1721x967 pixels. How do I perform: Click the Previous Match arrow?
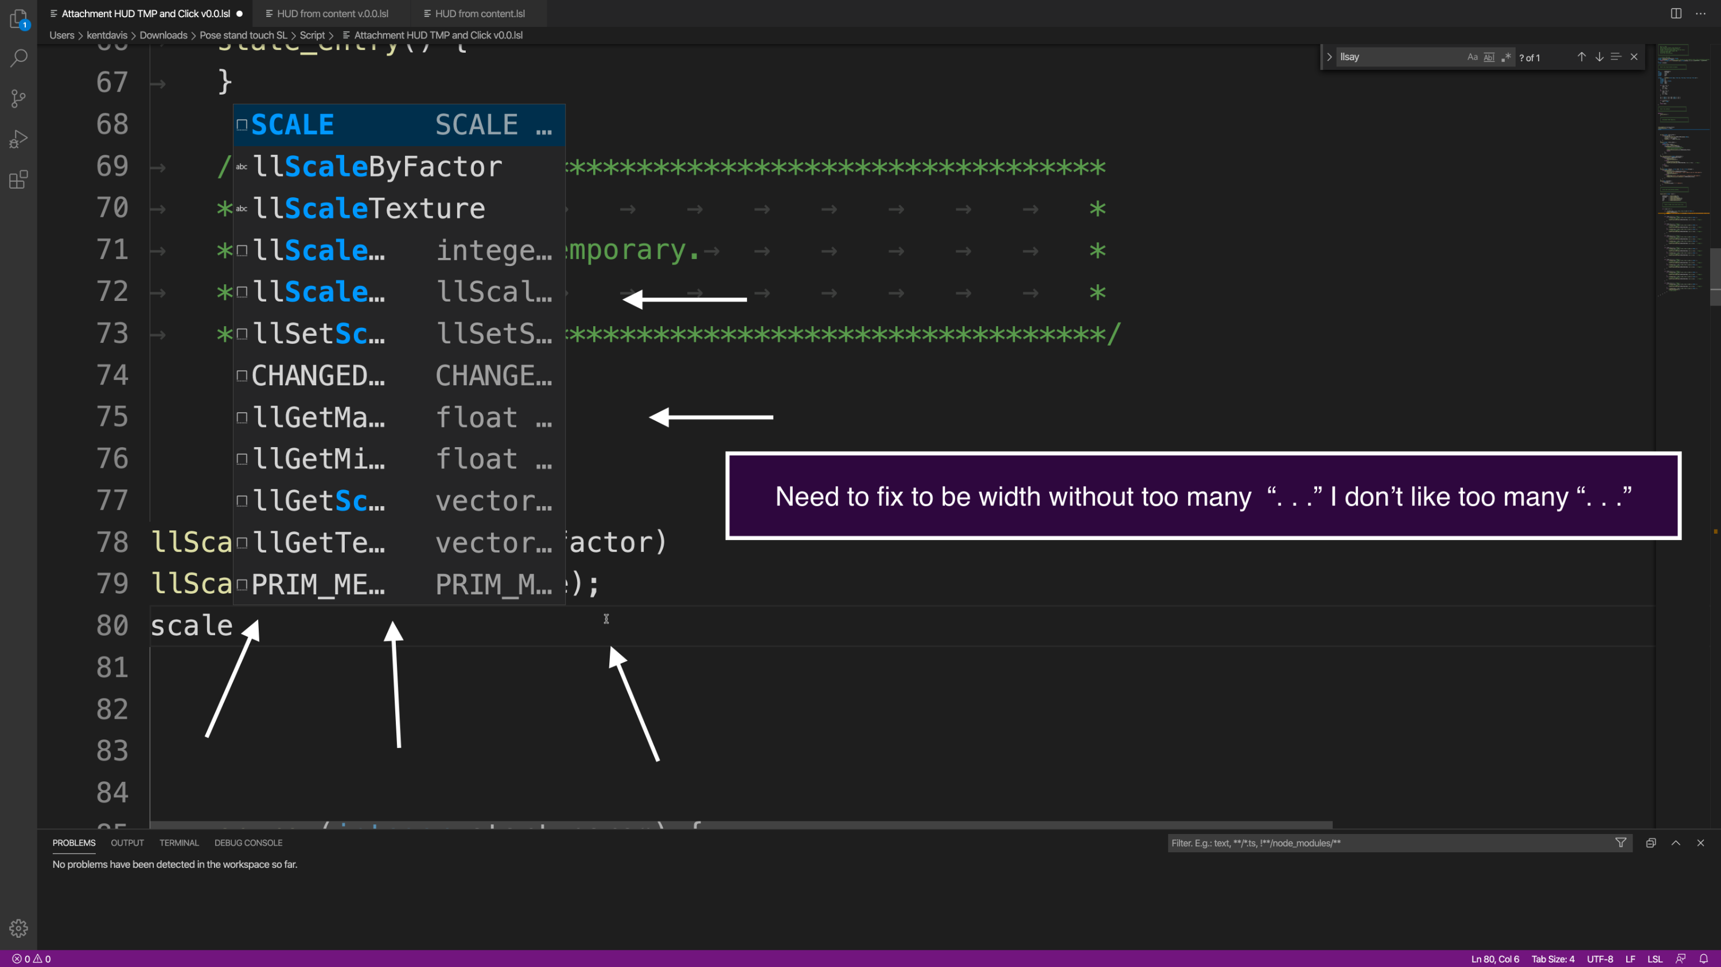(x=1582, y=57)
